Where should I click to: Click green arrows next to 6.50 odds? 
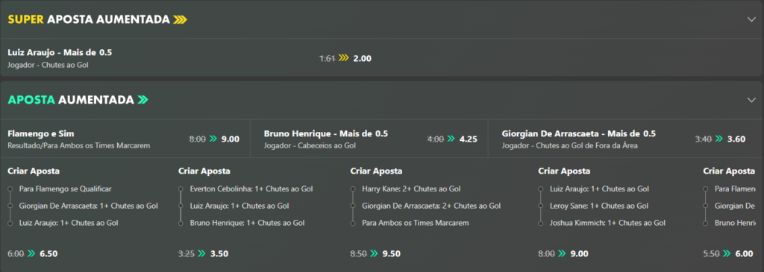tap(31, 253)
